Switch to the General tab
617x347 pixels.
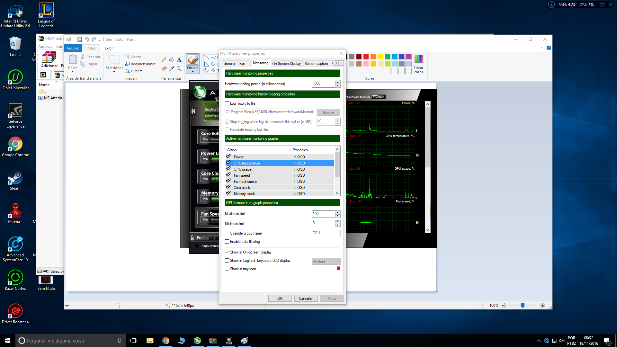229,64
